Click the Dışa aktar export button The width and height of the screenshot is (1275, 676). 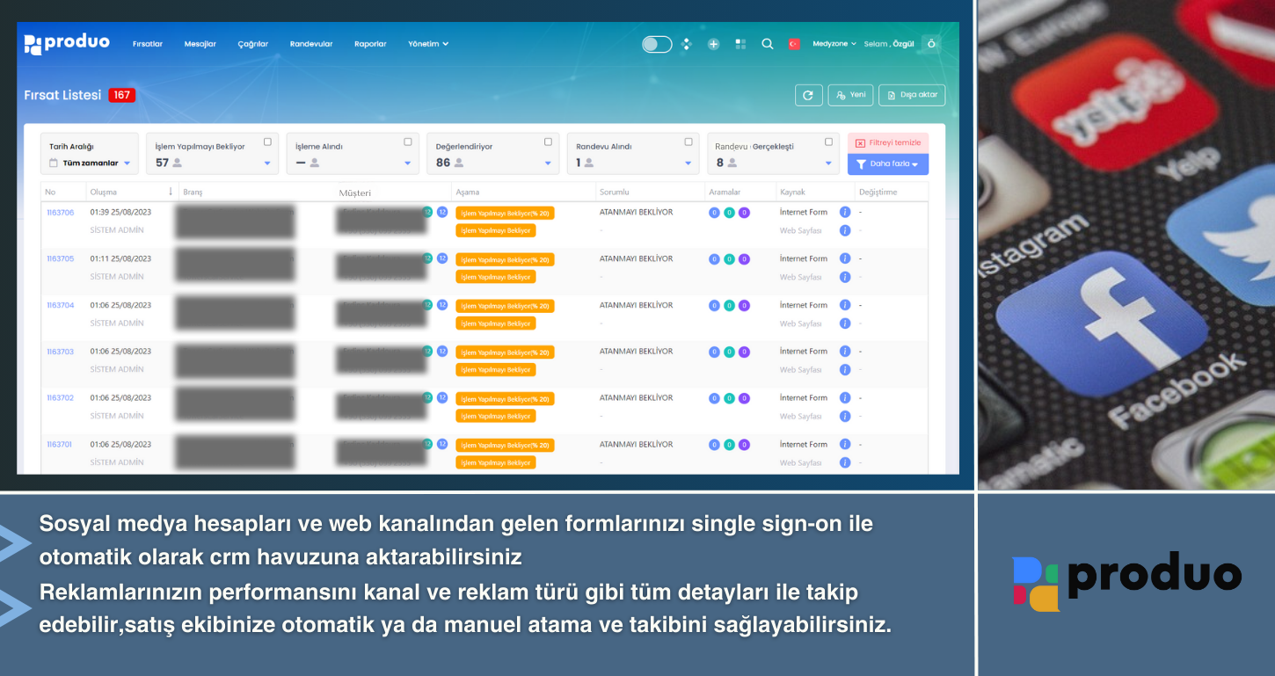912,95
